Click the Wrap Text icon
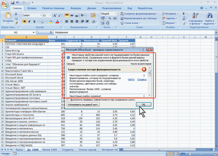Image resolution: width=218 pixels, height=156 pixels. click(x=93, y=15)
